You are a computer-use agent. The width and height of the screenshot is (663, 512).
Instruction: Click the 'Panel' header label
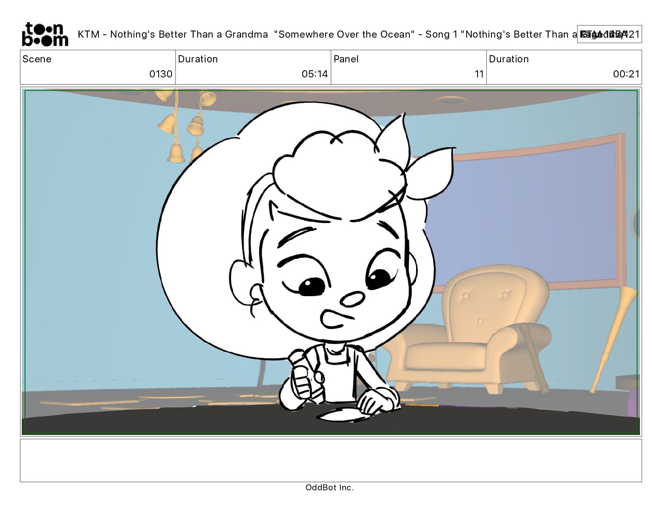(x=346, y=59)
